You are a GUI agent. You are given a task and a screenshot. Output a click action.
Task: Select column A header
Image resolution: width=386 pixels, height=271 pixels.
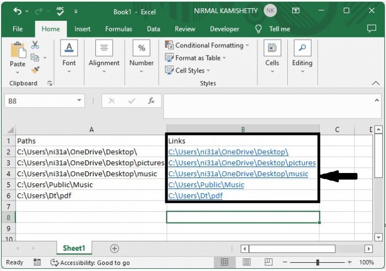92,129
